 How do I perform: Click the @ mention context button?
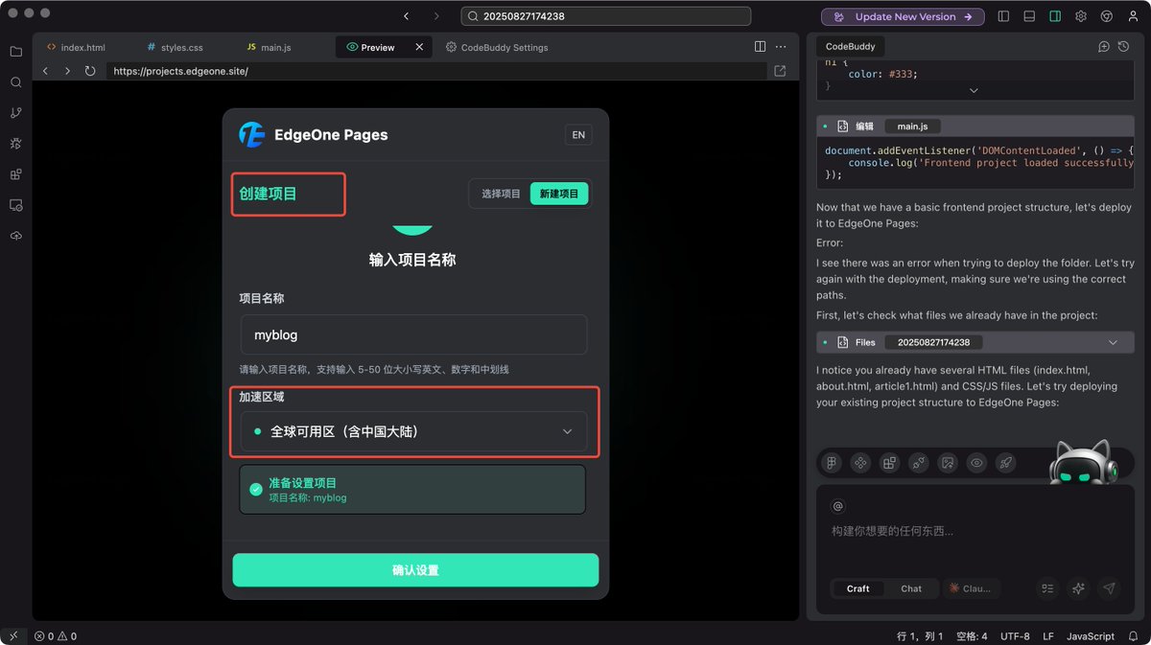[837, 506]
